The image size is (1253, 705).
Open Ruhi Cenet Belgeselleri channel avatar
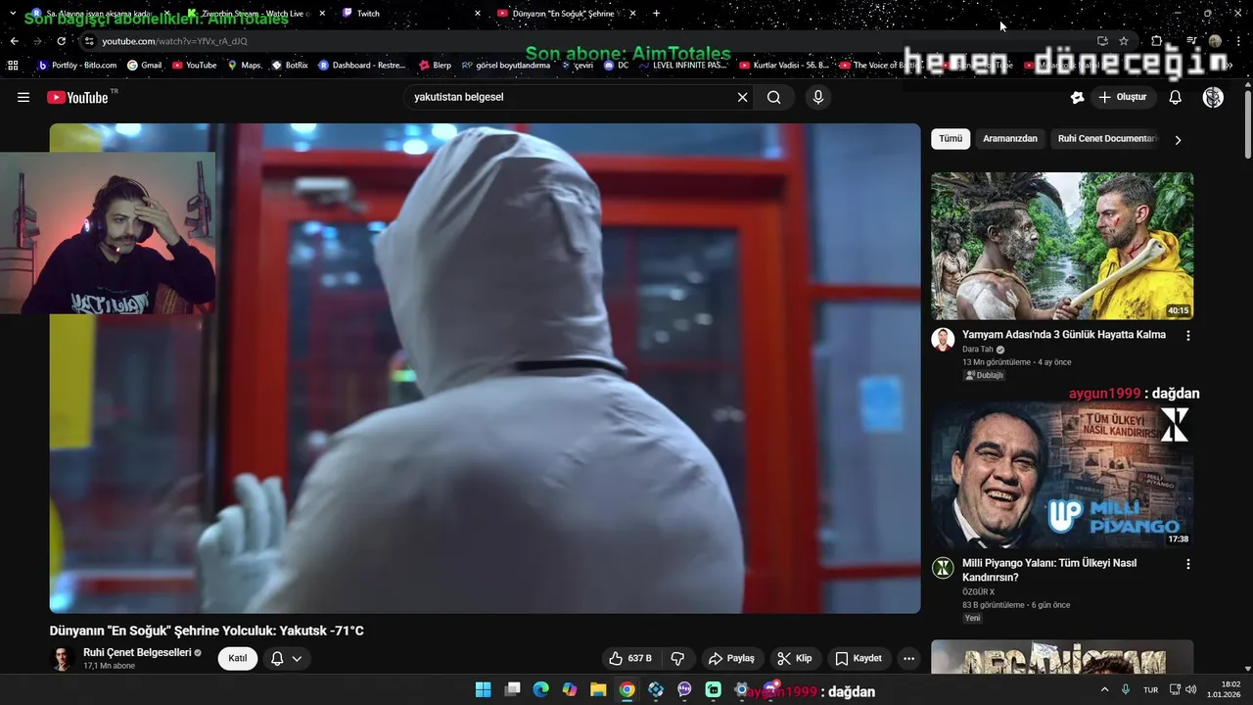[x=63, y=658]
